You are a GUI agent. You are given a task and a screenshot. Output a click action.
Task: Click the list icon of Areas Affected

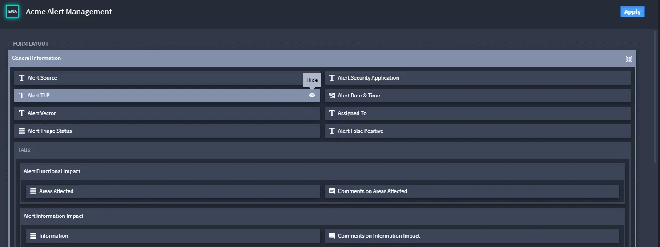tap(33, 191)
